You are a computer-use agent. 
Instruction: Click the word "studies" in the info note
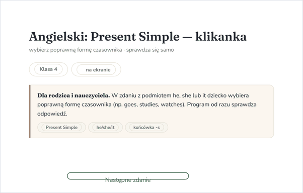(x=148, y=105)
